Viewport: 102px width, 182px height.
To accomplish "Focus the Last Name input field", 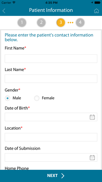I will [x=51, y=79].
